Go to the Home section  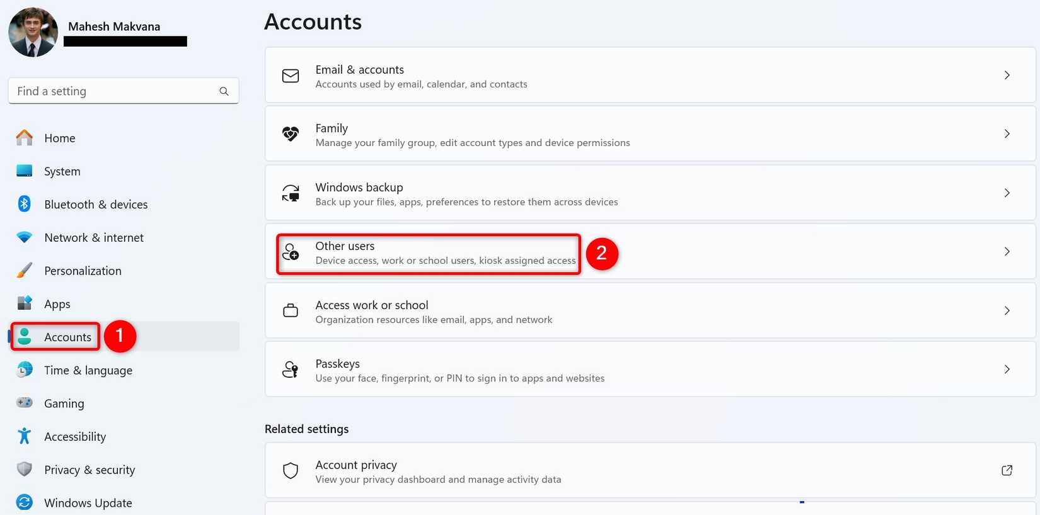(x=60, y=138)
